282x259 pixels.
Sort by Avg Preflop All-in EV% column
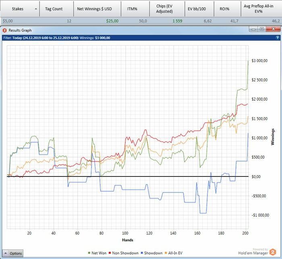pyautogui.click(x=261, y=8)
